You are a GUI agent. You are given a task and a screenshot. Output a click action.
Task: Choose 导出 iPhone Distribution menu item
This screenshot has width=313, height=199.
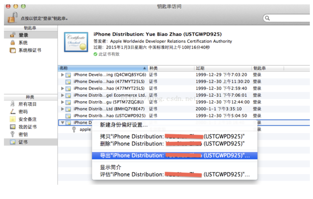point(175,156)
